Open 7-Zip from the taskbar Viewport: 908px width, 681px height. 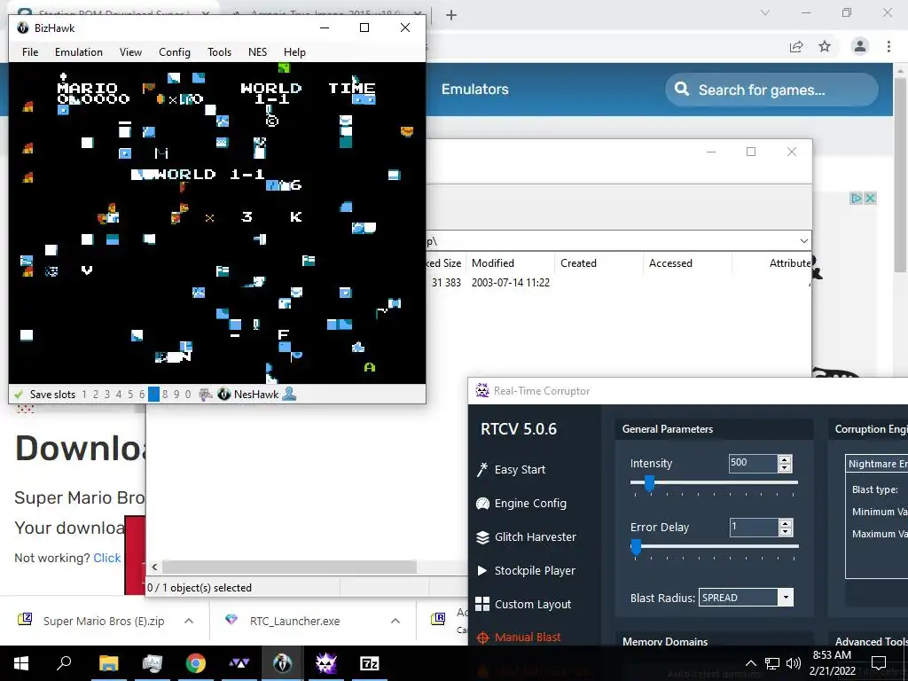[x=369, y=663]
